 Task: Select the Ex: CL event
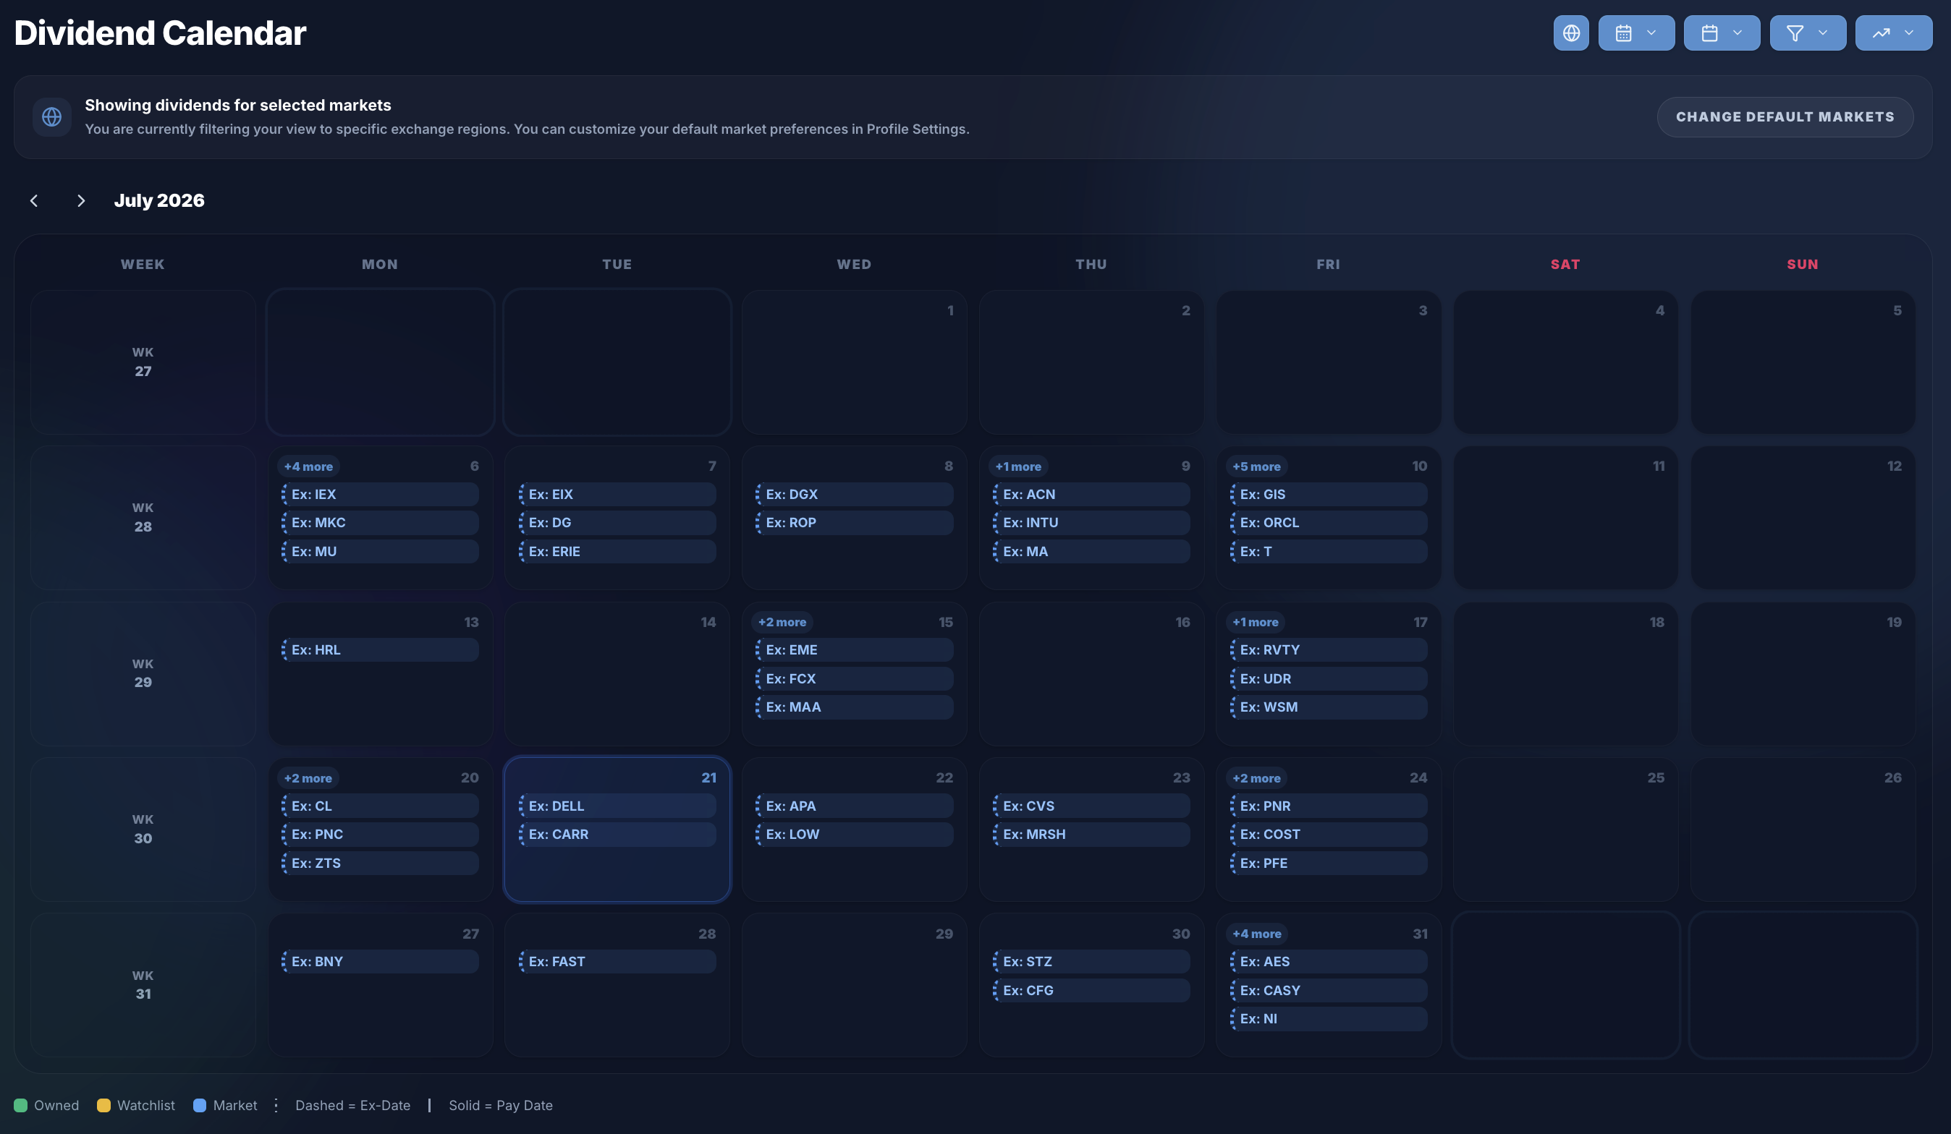pos(380,806)
